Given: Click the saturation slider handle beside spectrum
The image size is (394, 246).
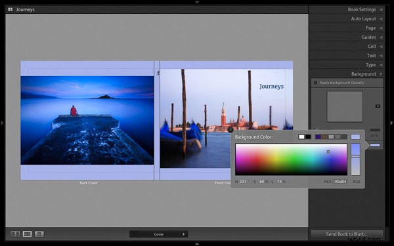Looking at the screenshot, I should [355, 156].
